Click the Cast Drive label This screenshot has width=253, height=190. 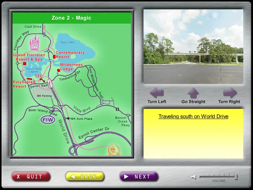[33, 27]
